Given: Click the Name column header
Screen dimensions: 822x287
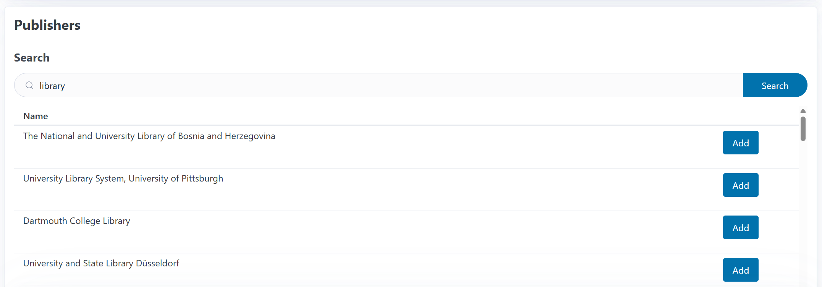Looking at the screenshot, I should coord(36,116).
